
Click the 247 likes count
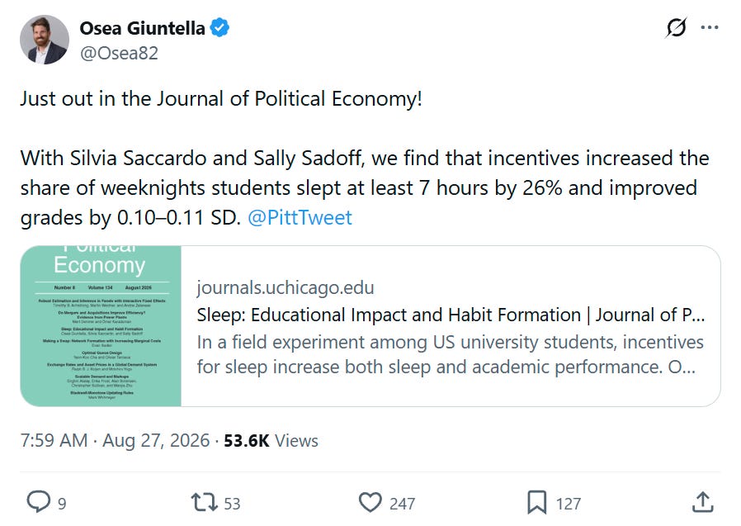(402, 504)
